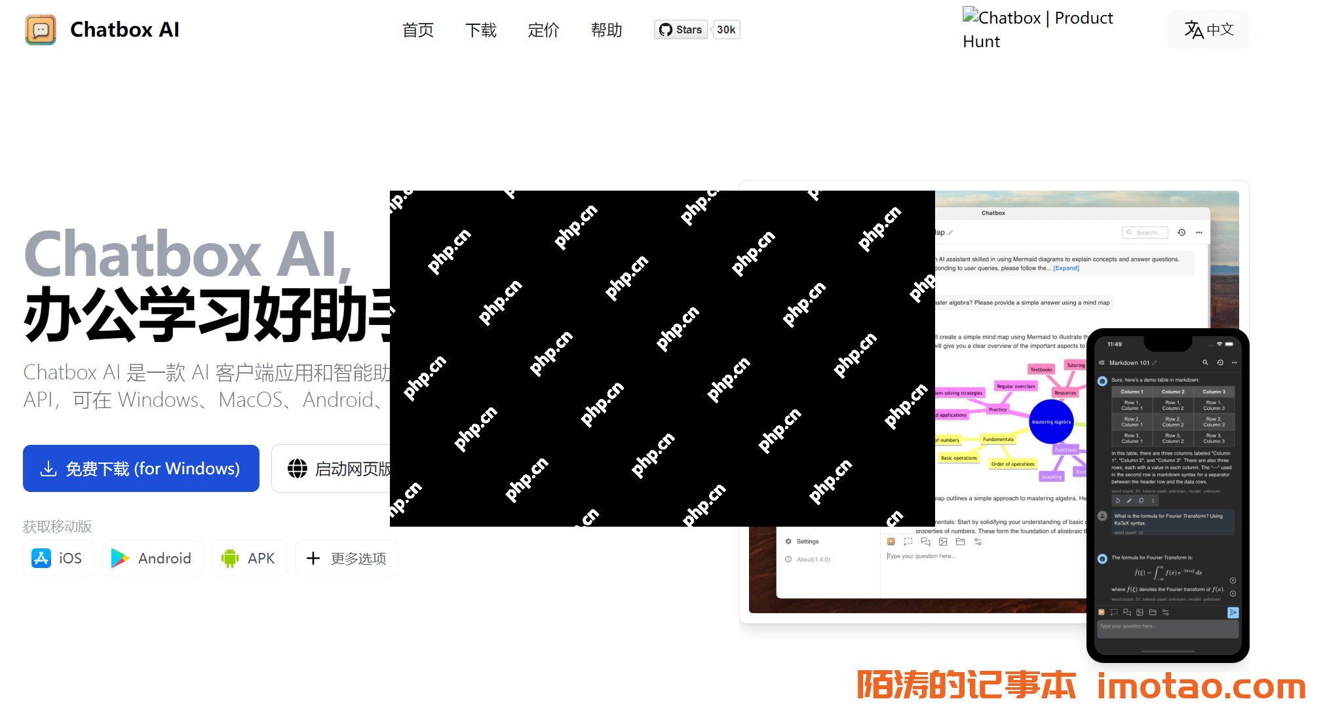Click copy icon in phone message actions
This screenshot has height=718, width=1325.
click(1141, 501)
